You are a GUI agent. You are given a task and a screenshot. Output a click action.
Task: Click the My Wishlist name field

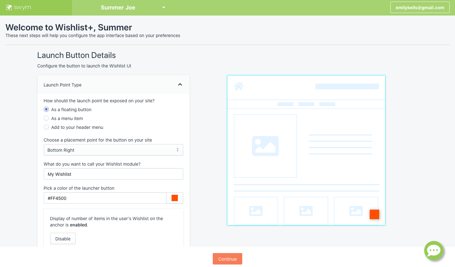click(113, 174)
